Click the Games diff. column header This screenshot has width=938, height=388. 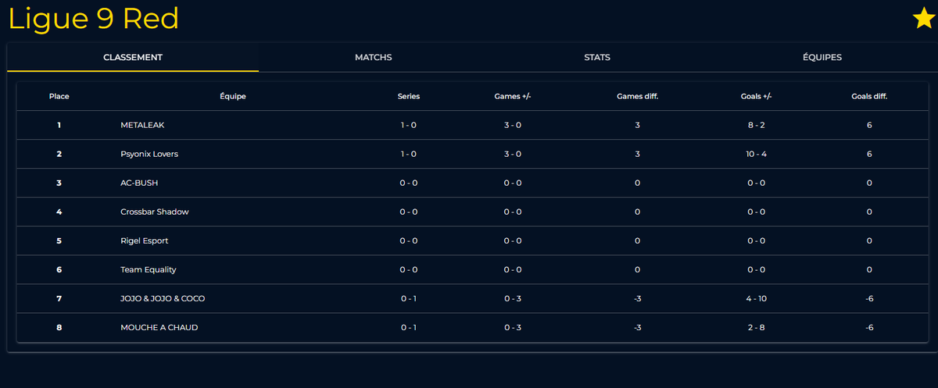point(638,97)
